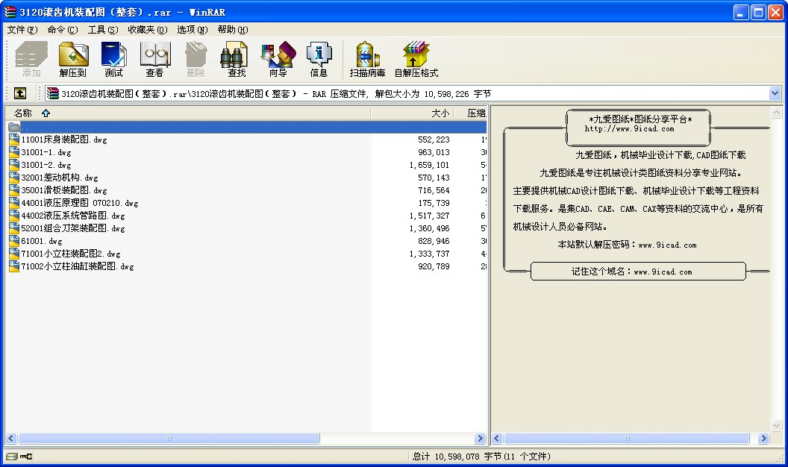Expand the address bar path dropdown

[x=775, y=93]
